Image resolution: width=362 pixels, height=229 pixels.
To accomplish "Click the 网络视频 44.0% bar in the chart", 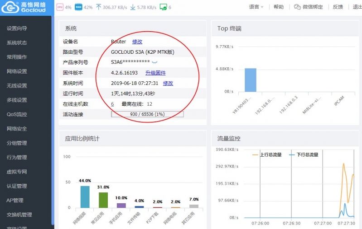I will 85,196.
